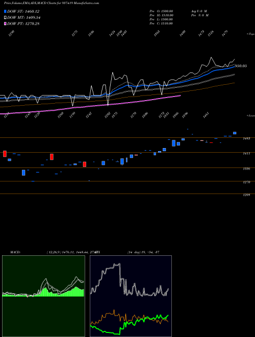Click the '<Lows' marker label
Viewport: 255px width, 337px height.
point(250,115)
